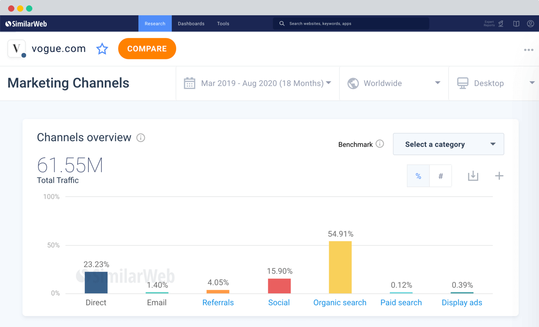The image size is (539, 327).
Task: Open the Organic search link
Action: coord(340,303)
